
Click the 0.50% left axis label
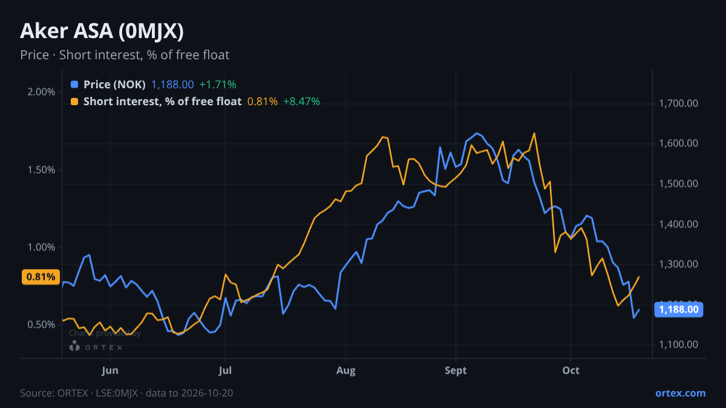coord(42,325)
